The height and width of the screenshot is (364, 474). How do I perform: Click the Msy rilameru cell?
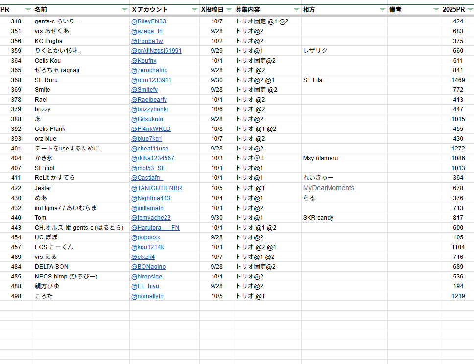344,158
